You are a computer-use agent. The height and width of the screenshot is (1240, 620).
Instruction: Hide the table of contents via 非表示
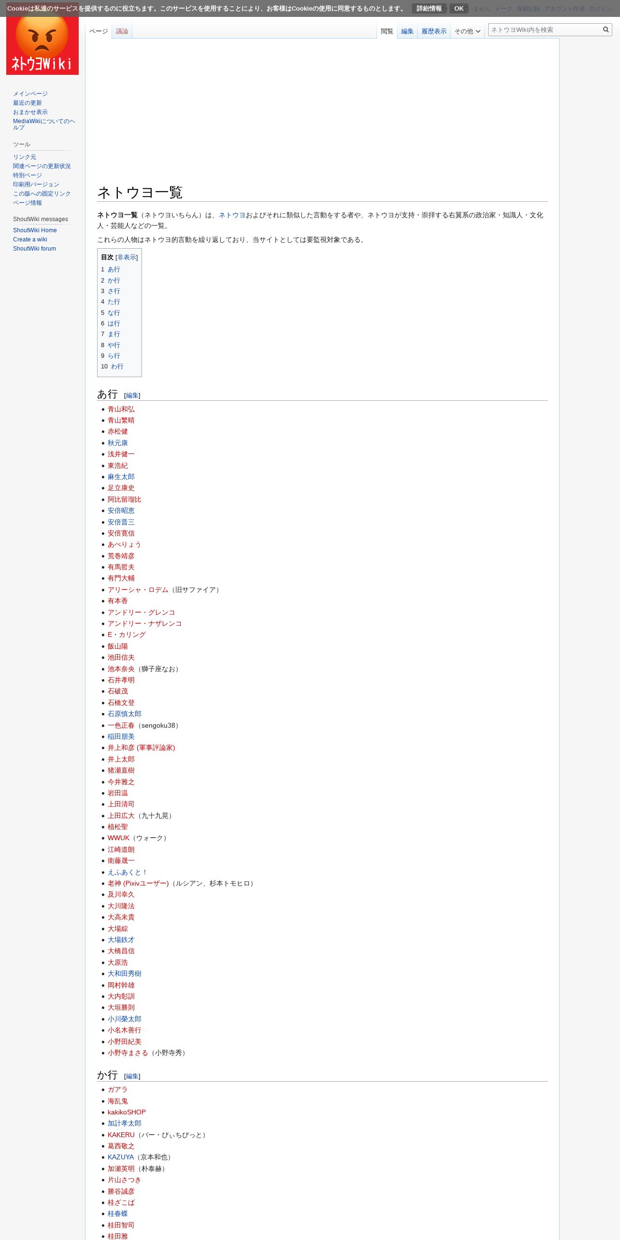click(x=127, y=257)
